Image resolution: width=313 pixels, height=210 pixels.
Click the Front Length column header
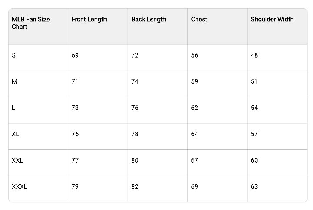89,19
